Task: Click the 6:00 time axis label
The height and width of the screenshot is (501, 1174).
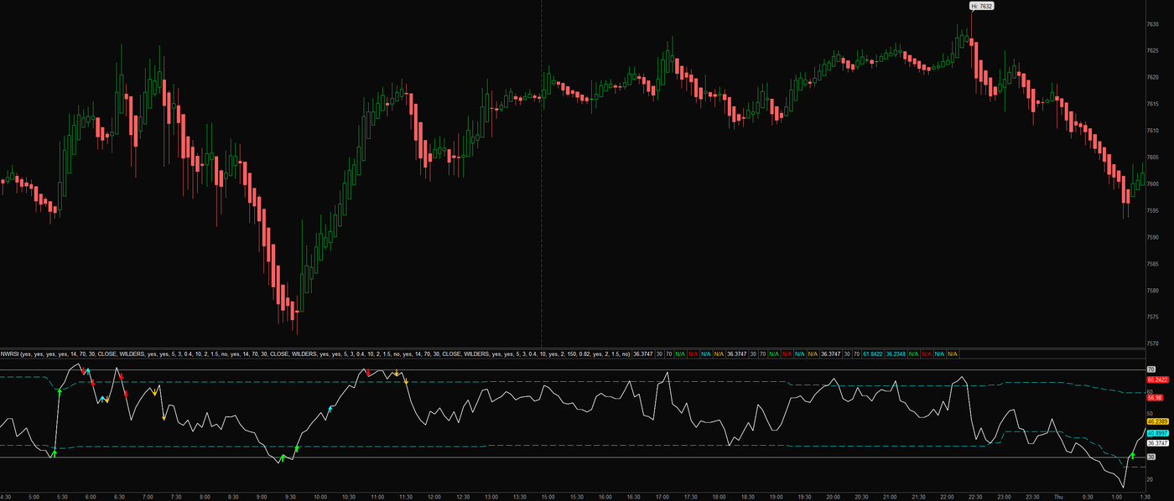Action: coord(90,496)
